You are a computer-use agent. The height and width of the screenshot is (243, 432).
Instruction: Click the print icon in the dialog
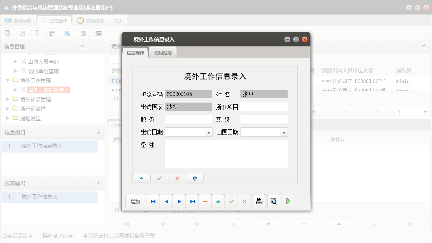259,201
